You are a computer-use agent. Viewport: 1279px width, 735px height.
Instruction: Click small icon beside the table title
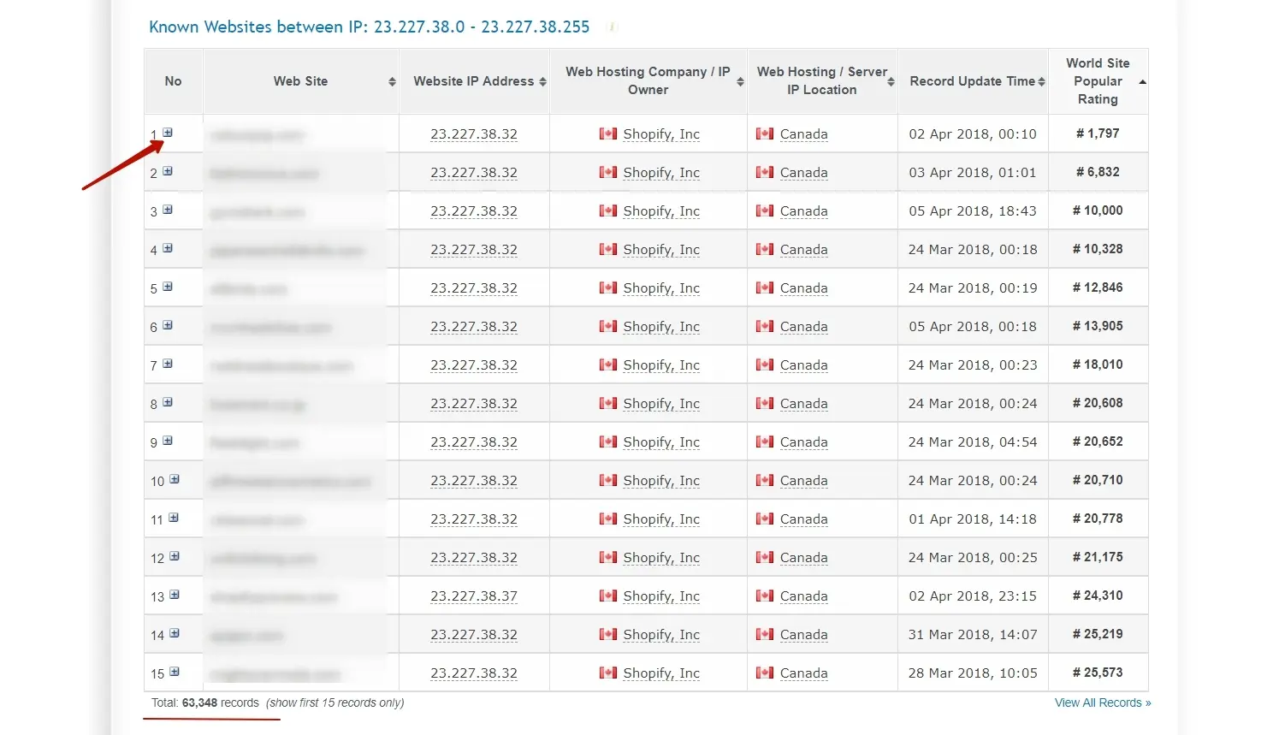pos(611,27)
